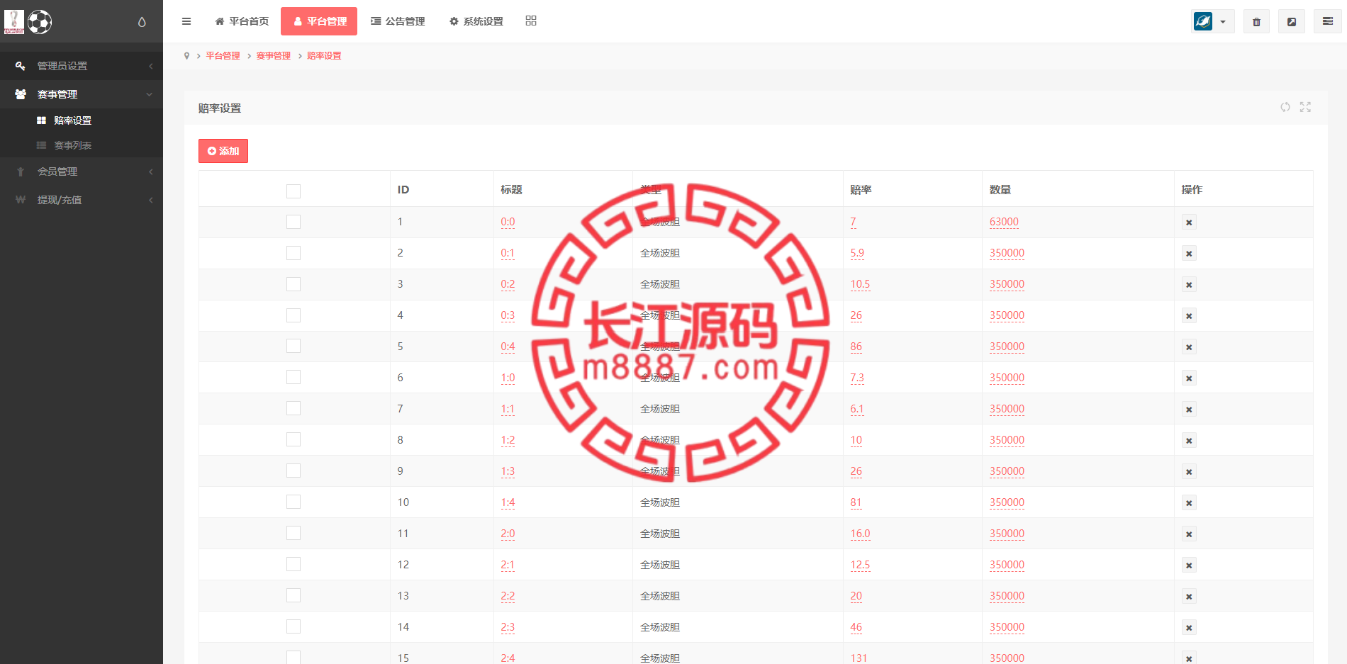
Task: Click the soccer ball logo icon
Action: click(x=40, y=22)
